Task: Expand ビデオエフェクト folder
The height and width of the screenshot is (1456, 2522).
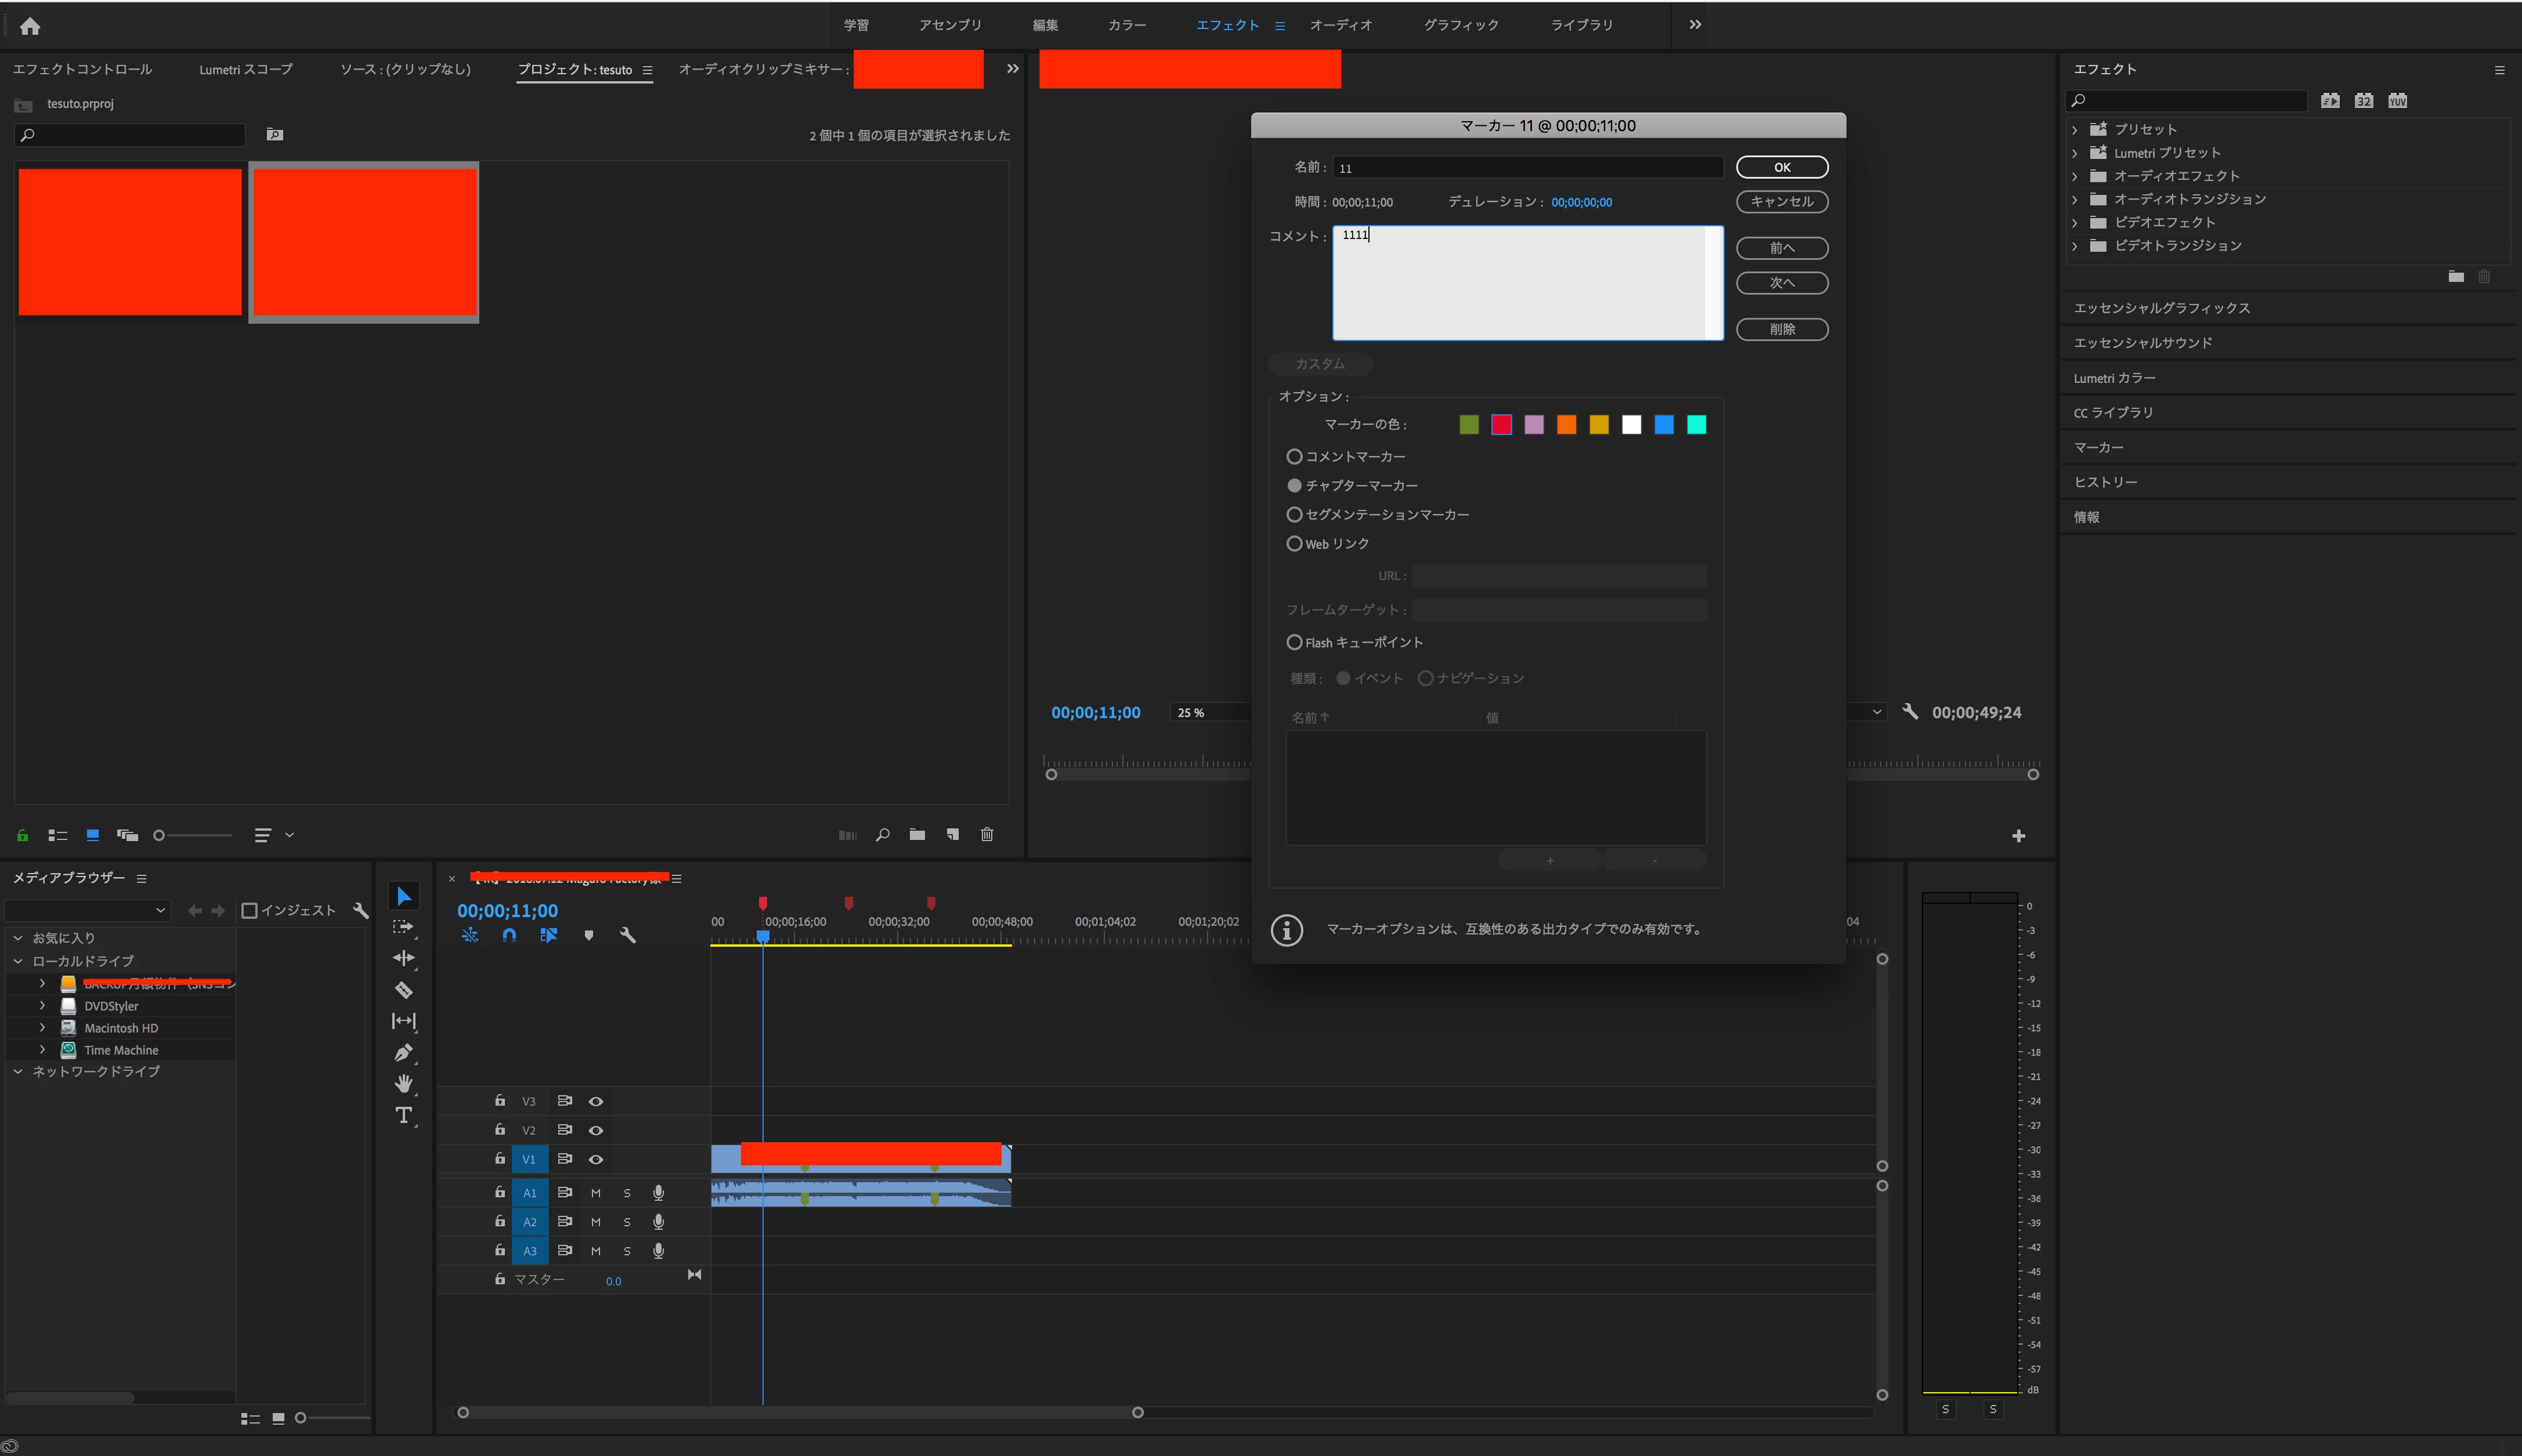Action: point(2075,222)
